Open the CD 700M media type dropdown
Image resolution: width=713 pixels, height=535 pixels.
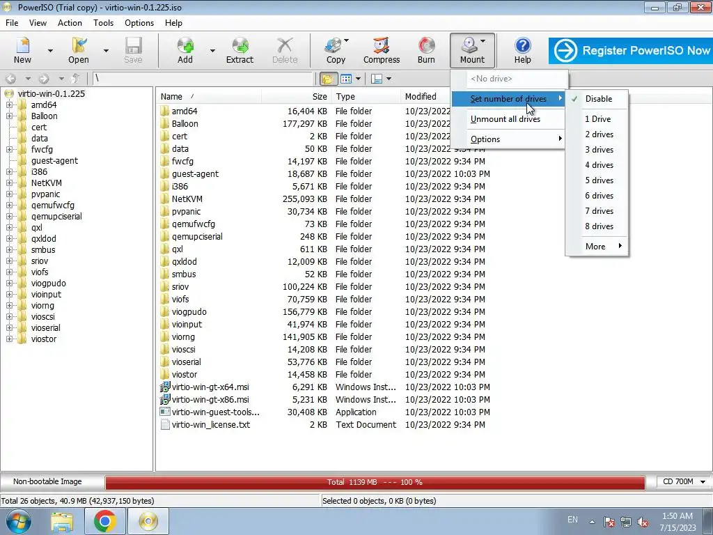point(684,481)
